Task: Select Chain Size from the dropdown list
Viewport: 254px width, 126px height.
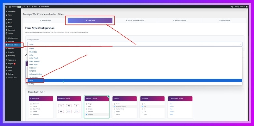Action: [135, 52]
